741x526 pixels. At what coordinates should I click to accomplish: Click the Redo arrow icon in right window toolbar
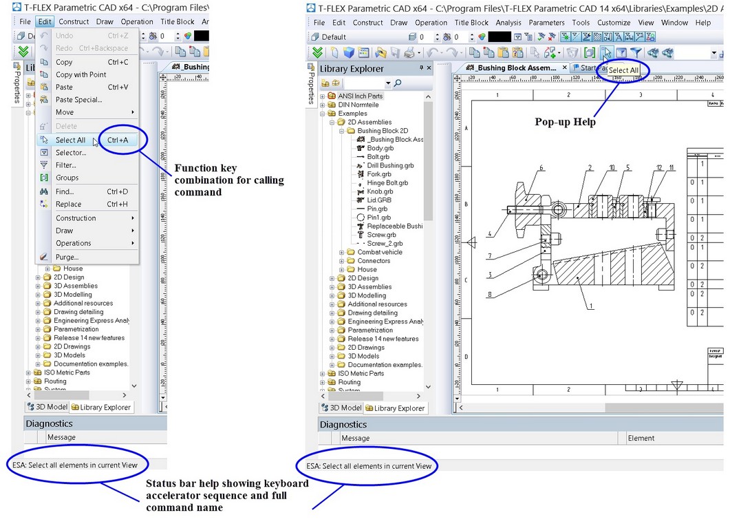[453, 52]
